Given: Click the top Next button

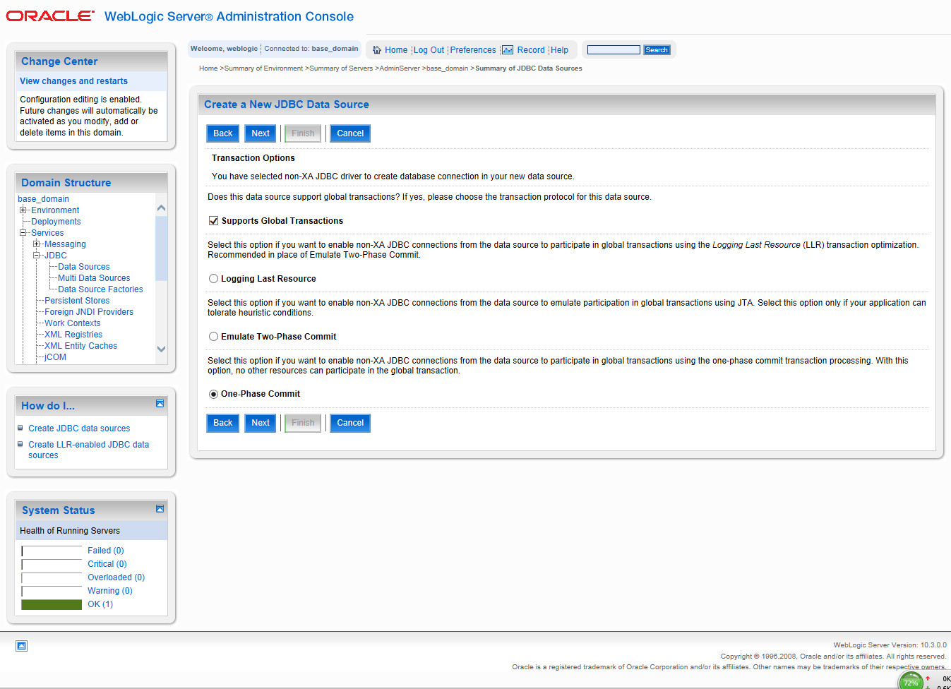Looking at the screenshot, I should [261, 133].
